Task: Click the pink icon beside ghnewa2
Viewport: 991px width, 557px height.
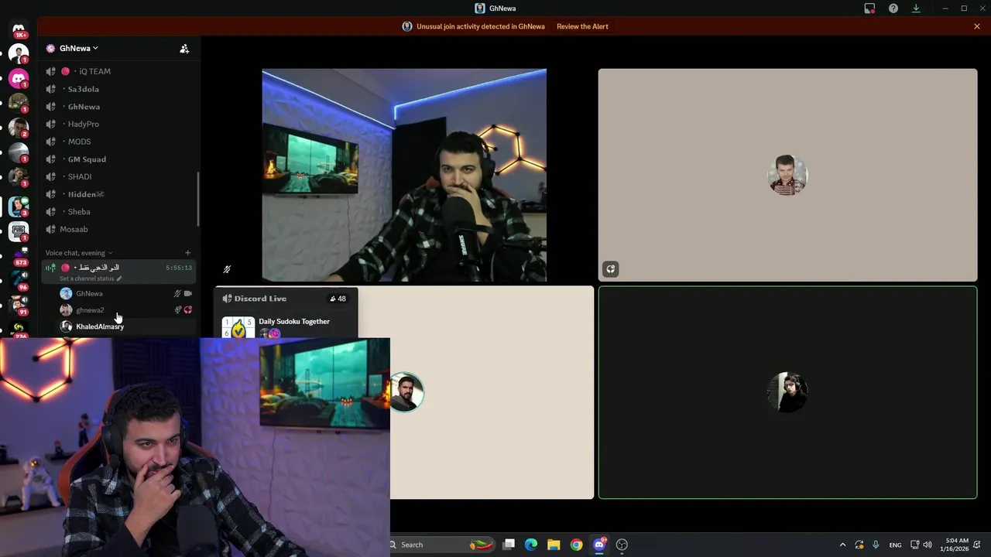Action: [187, 310]
